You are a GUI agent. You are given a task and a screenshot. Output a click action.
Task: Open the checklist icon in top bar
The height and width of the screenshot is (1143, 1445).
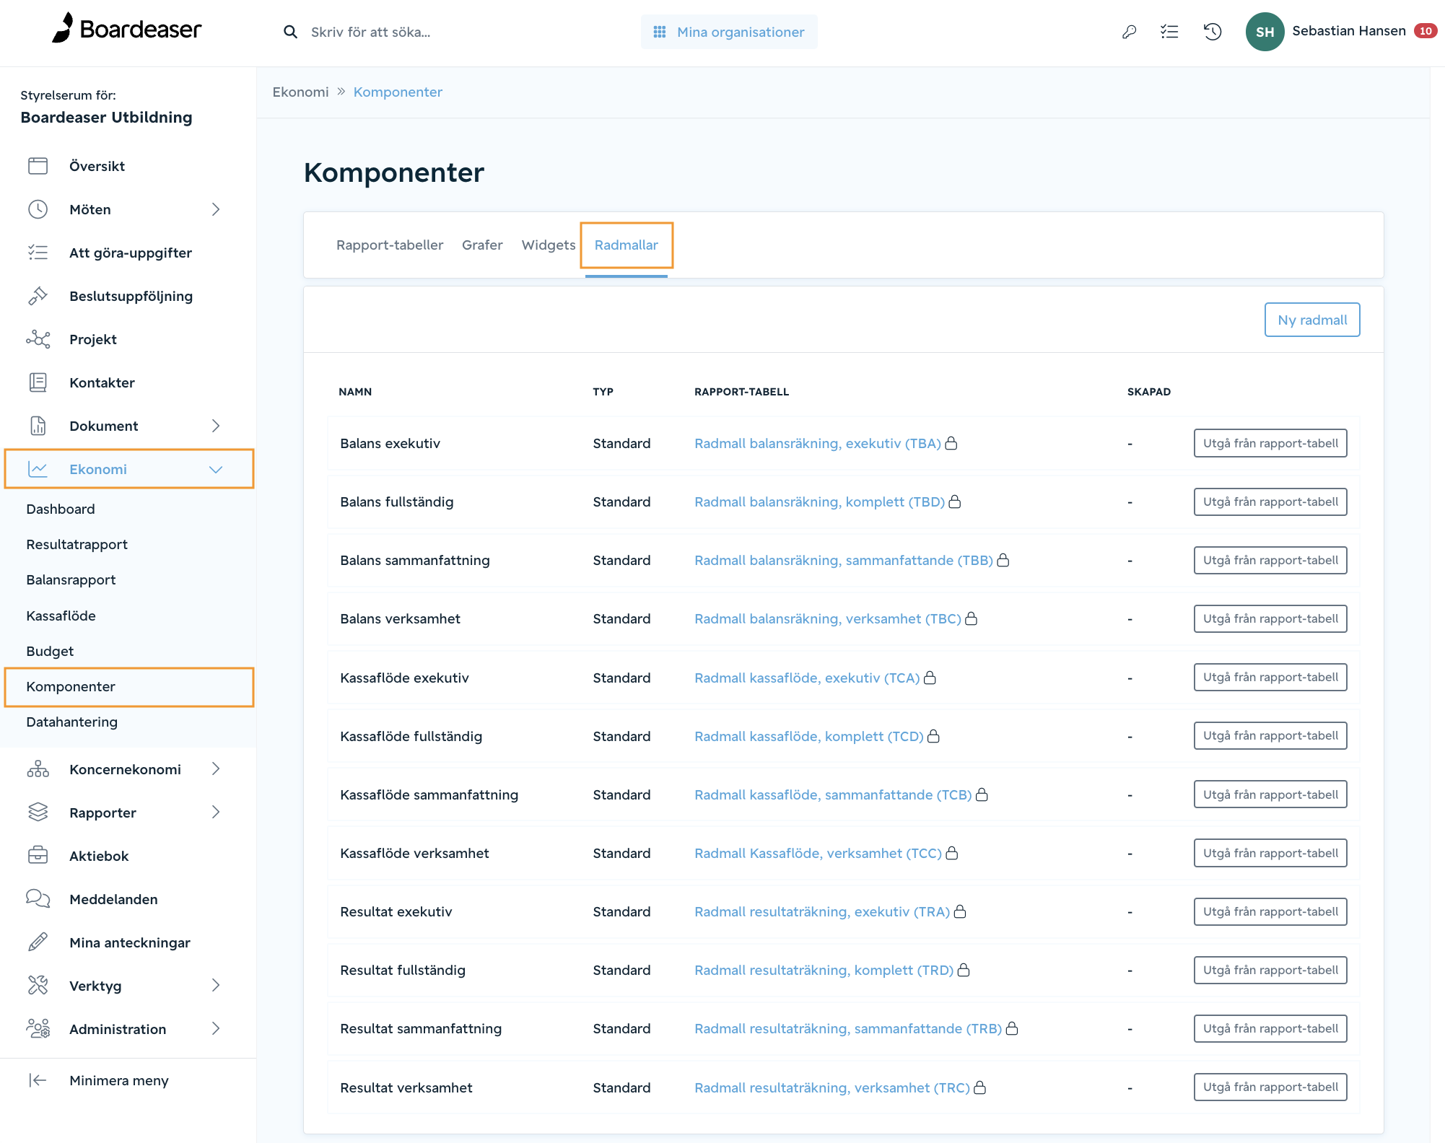[x=1170, y=32]
